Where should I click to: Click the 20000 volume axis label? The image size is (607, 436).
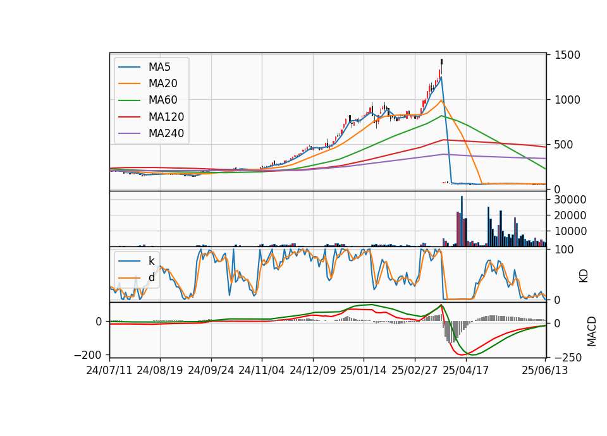point(570,215)
